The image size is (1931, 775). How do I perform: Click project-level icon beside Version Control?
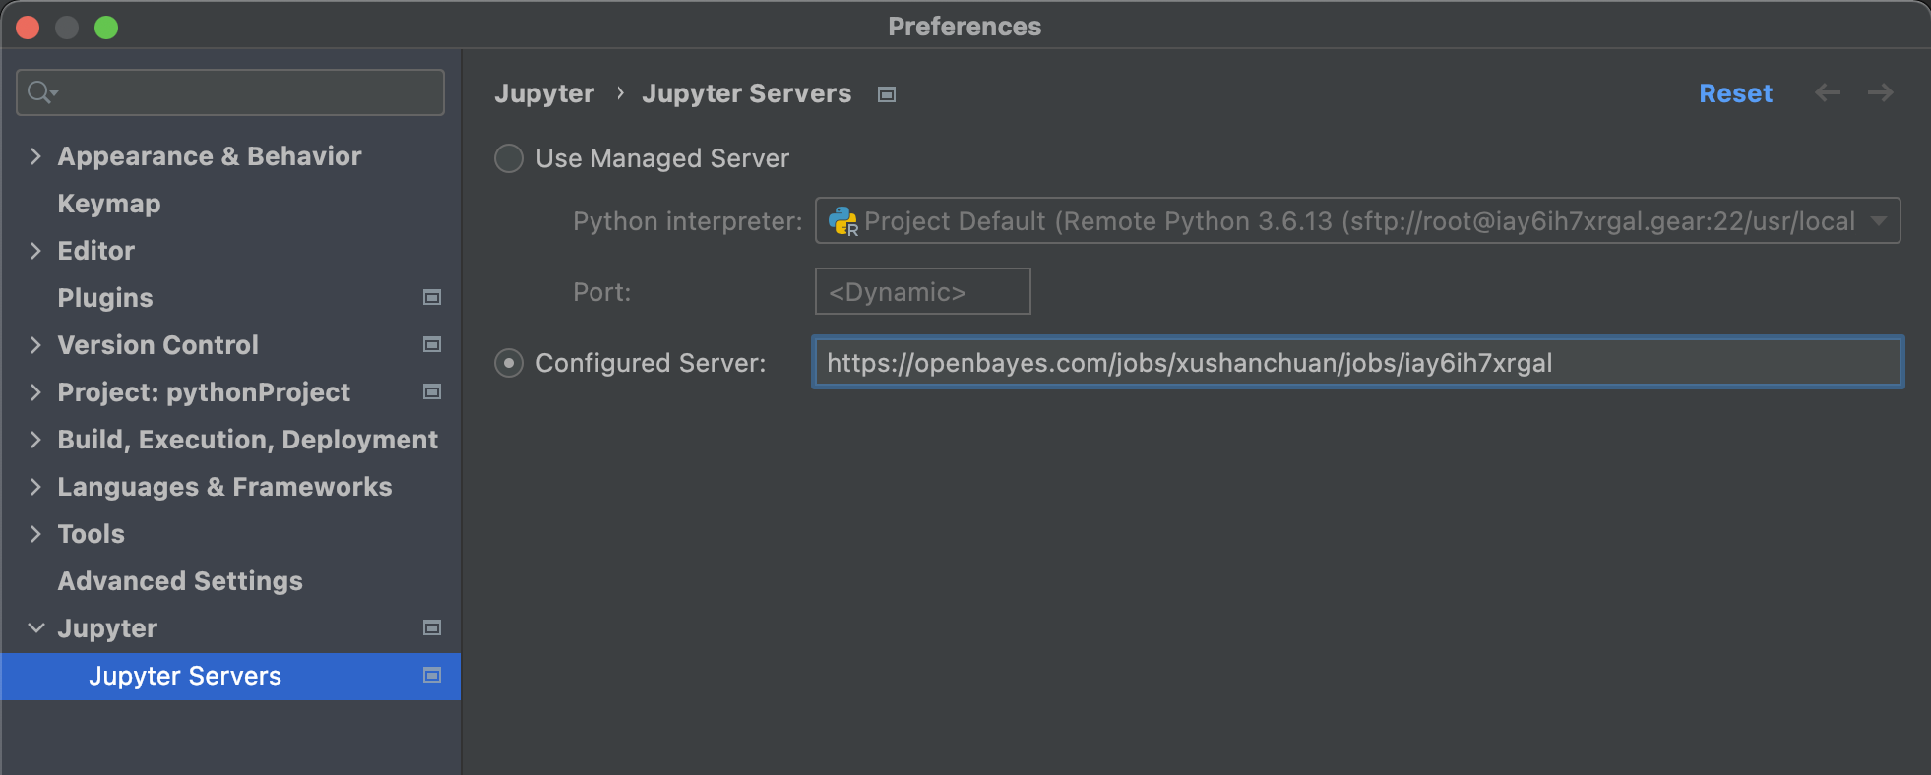[431, 344]
